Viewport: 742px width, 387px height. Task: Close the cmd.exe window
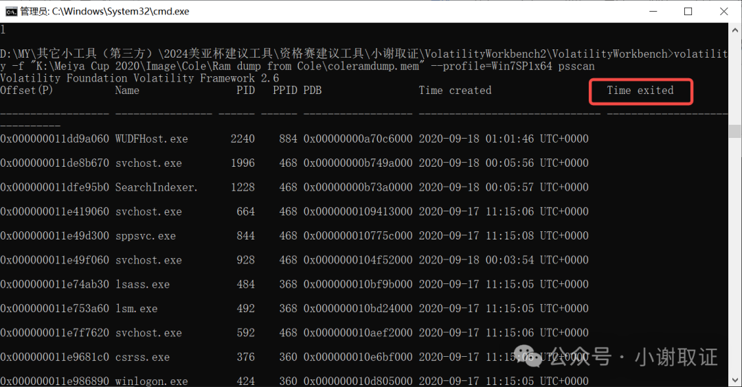(723, 12)
